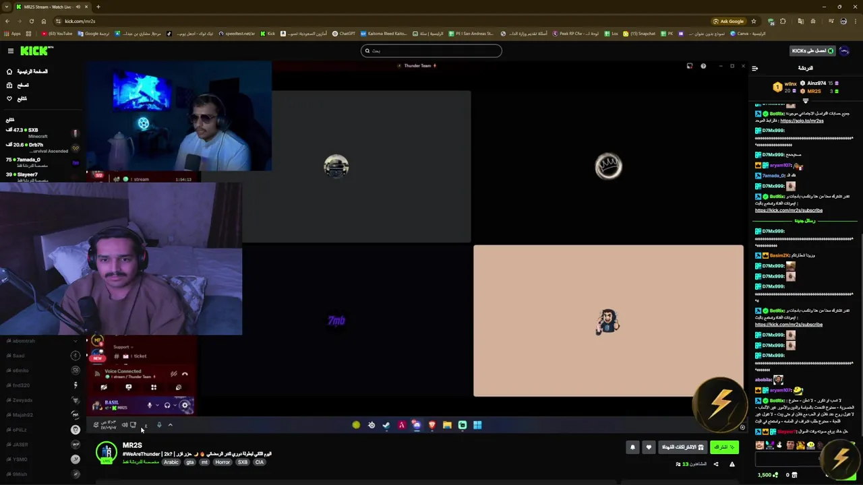Open the YouTube bookmark
The image size is (863, 485).
click(57, 33)
